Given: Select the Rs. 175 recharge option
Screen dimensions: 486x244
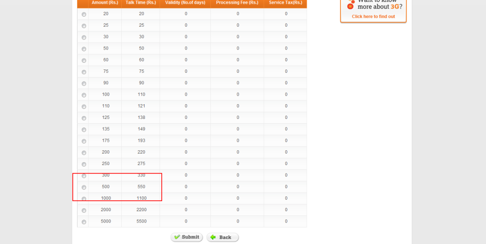Looking at the screenshot, I should [x=84, y=141].
